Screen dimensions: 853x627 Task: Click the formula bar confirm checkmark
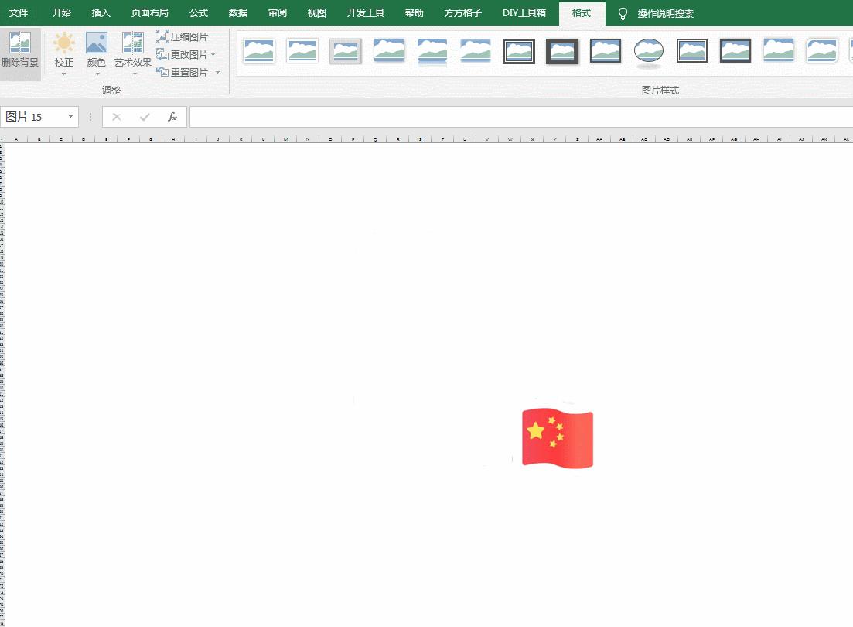(x=145, y=117)
